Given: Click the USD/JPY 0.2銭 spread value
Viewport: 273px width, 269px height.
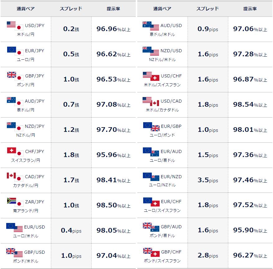Looking at the screenshot, I should tap(71, 29).
